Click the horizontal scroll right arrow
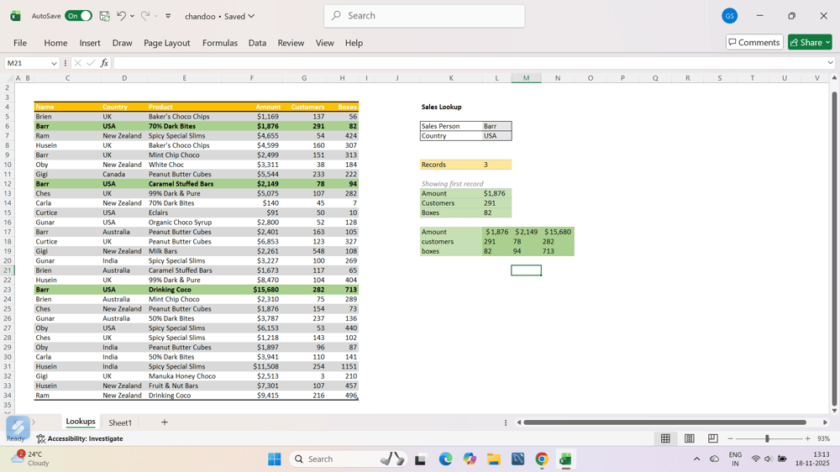Viewport: 840px width, 472px height. 826,422
